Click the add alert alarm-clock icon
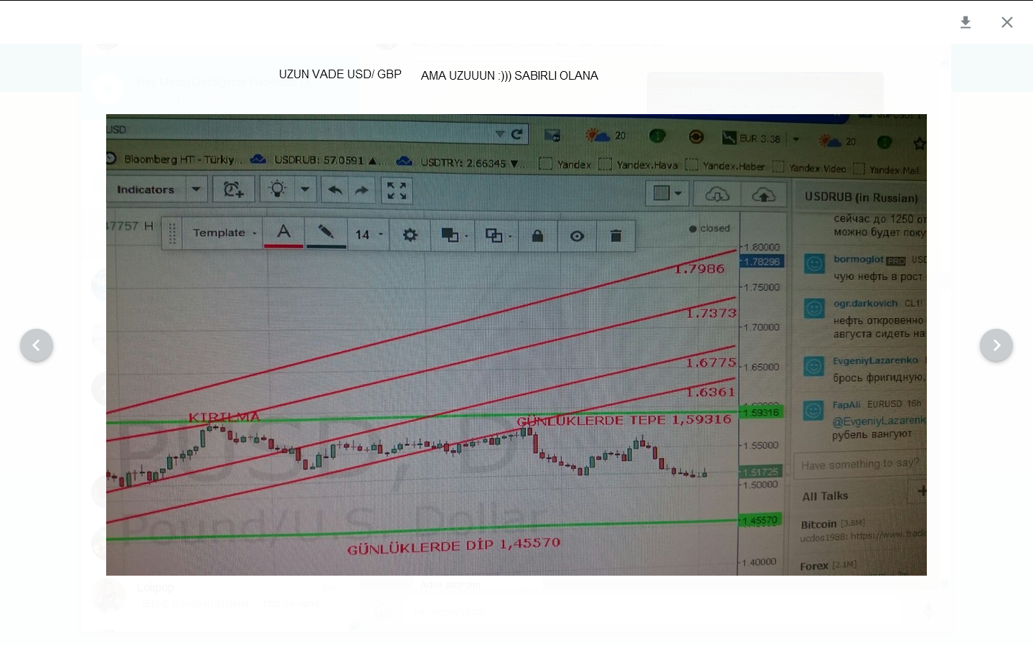 (233, 190)
